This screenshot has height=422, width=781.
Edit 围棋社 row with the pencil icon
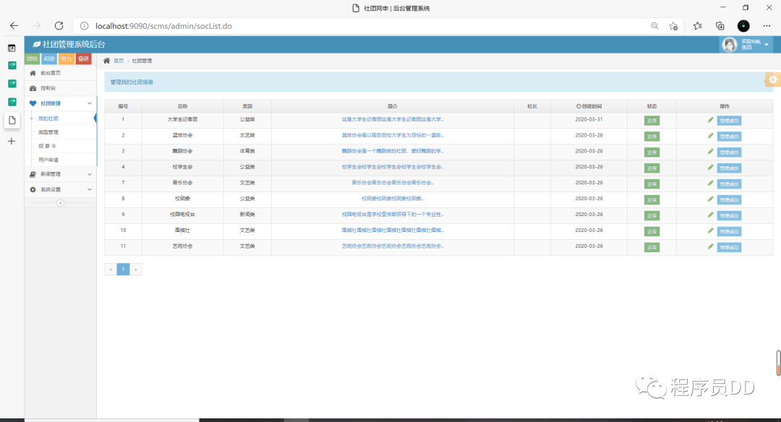pyautogui.click(x=710, y=231)
